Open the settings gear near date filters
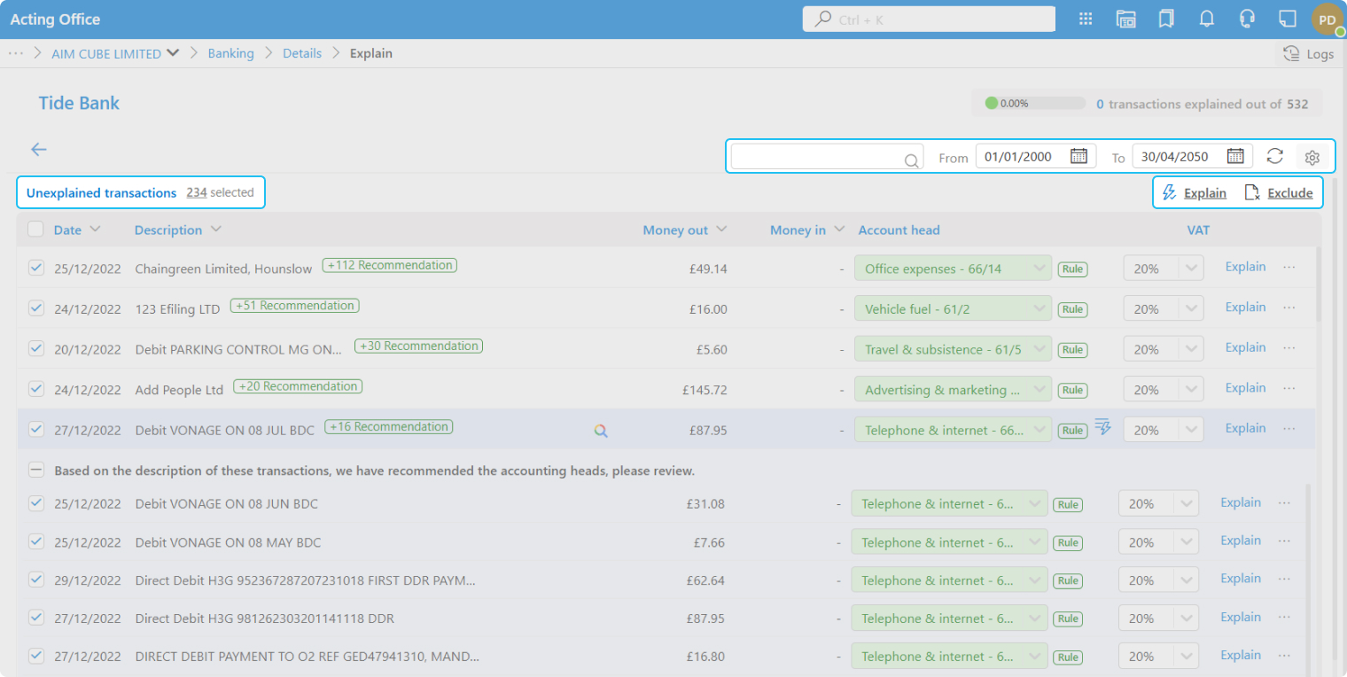This screenshot has height=677, width=1347. click(1312, 157)
